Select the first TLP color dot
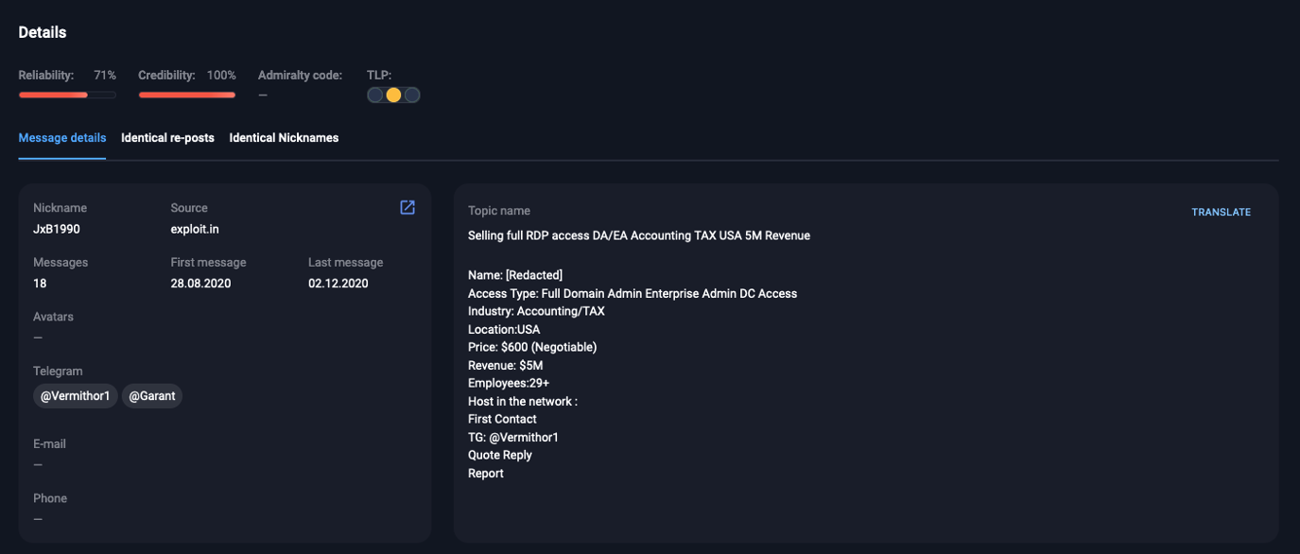This screenshot has height=554, width=1300. (375, 95)
